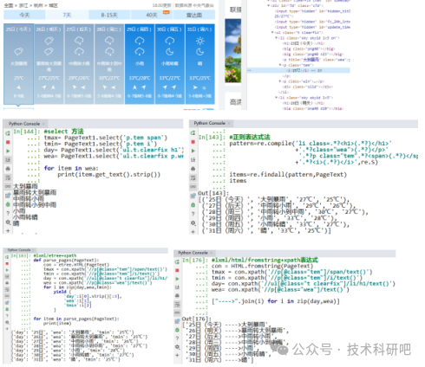The height and width of the screenshot is (367, 425).
Task: Open settings gear of In[143] console
Action: [x=193, y=222]
